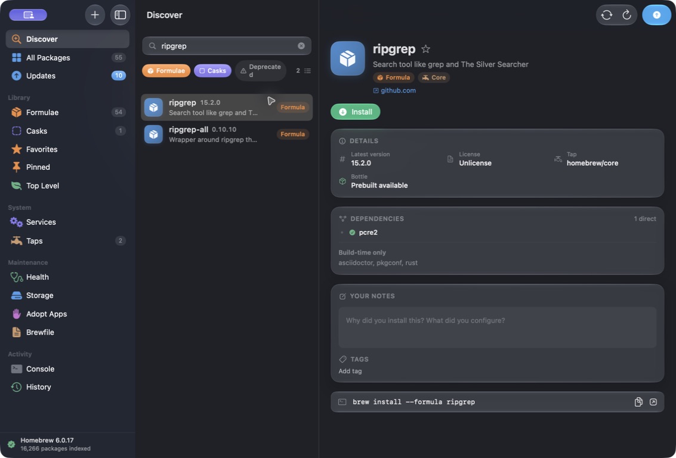Click the brew install --formula ripgrep text
This screenshot has width=676, height=458.
pos(414,402)
